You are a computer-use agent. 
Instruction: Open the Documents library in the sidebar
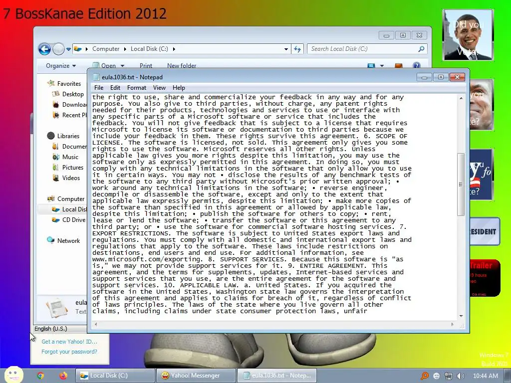pyautogui.click(x=70, y=146)
